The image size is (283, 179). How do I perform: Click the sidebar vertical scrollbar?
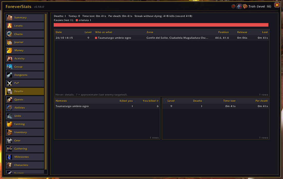point(46,92)
